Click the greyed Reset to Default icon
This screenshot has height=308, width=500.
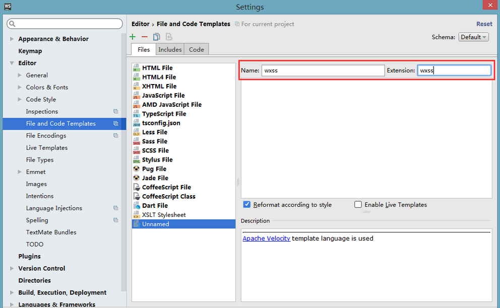(169, 37)
